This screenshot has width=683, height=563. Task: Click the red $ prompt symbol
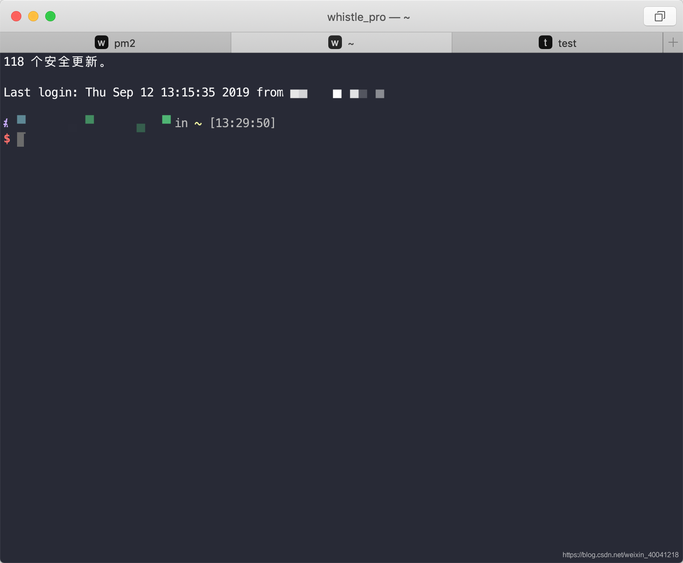pyautogui.click(x=7, y=139)
